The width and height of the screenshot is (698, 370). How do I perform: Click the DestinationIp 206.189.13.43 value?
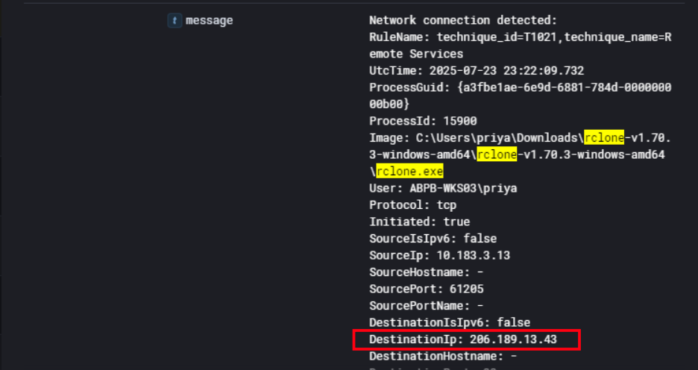513,339
